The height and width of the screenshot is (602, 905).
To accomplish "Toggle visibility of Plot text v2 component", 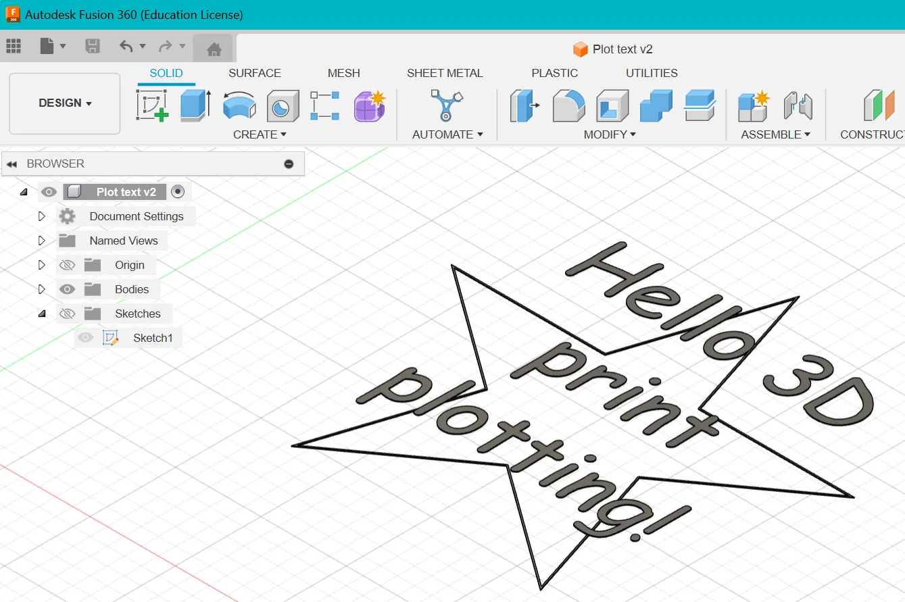I will [x=48, y=192].
